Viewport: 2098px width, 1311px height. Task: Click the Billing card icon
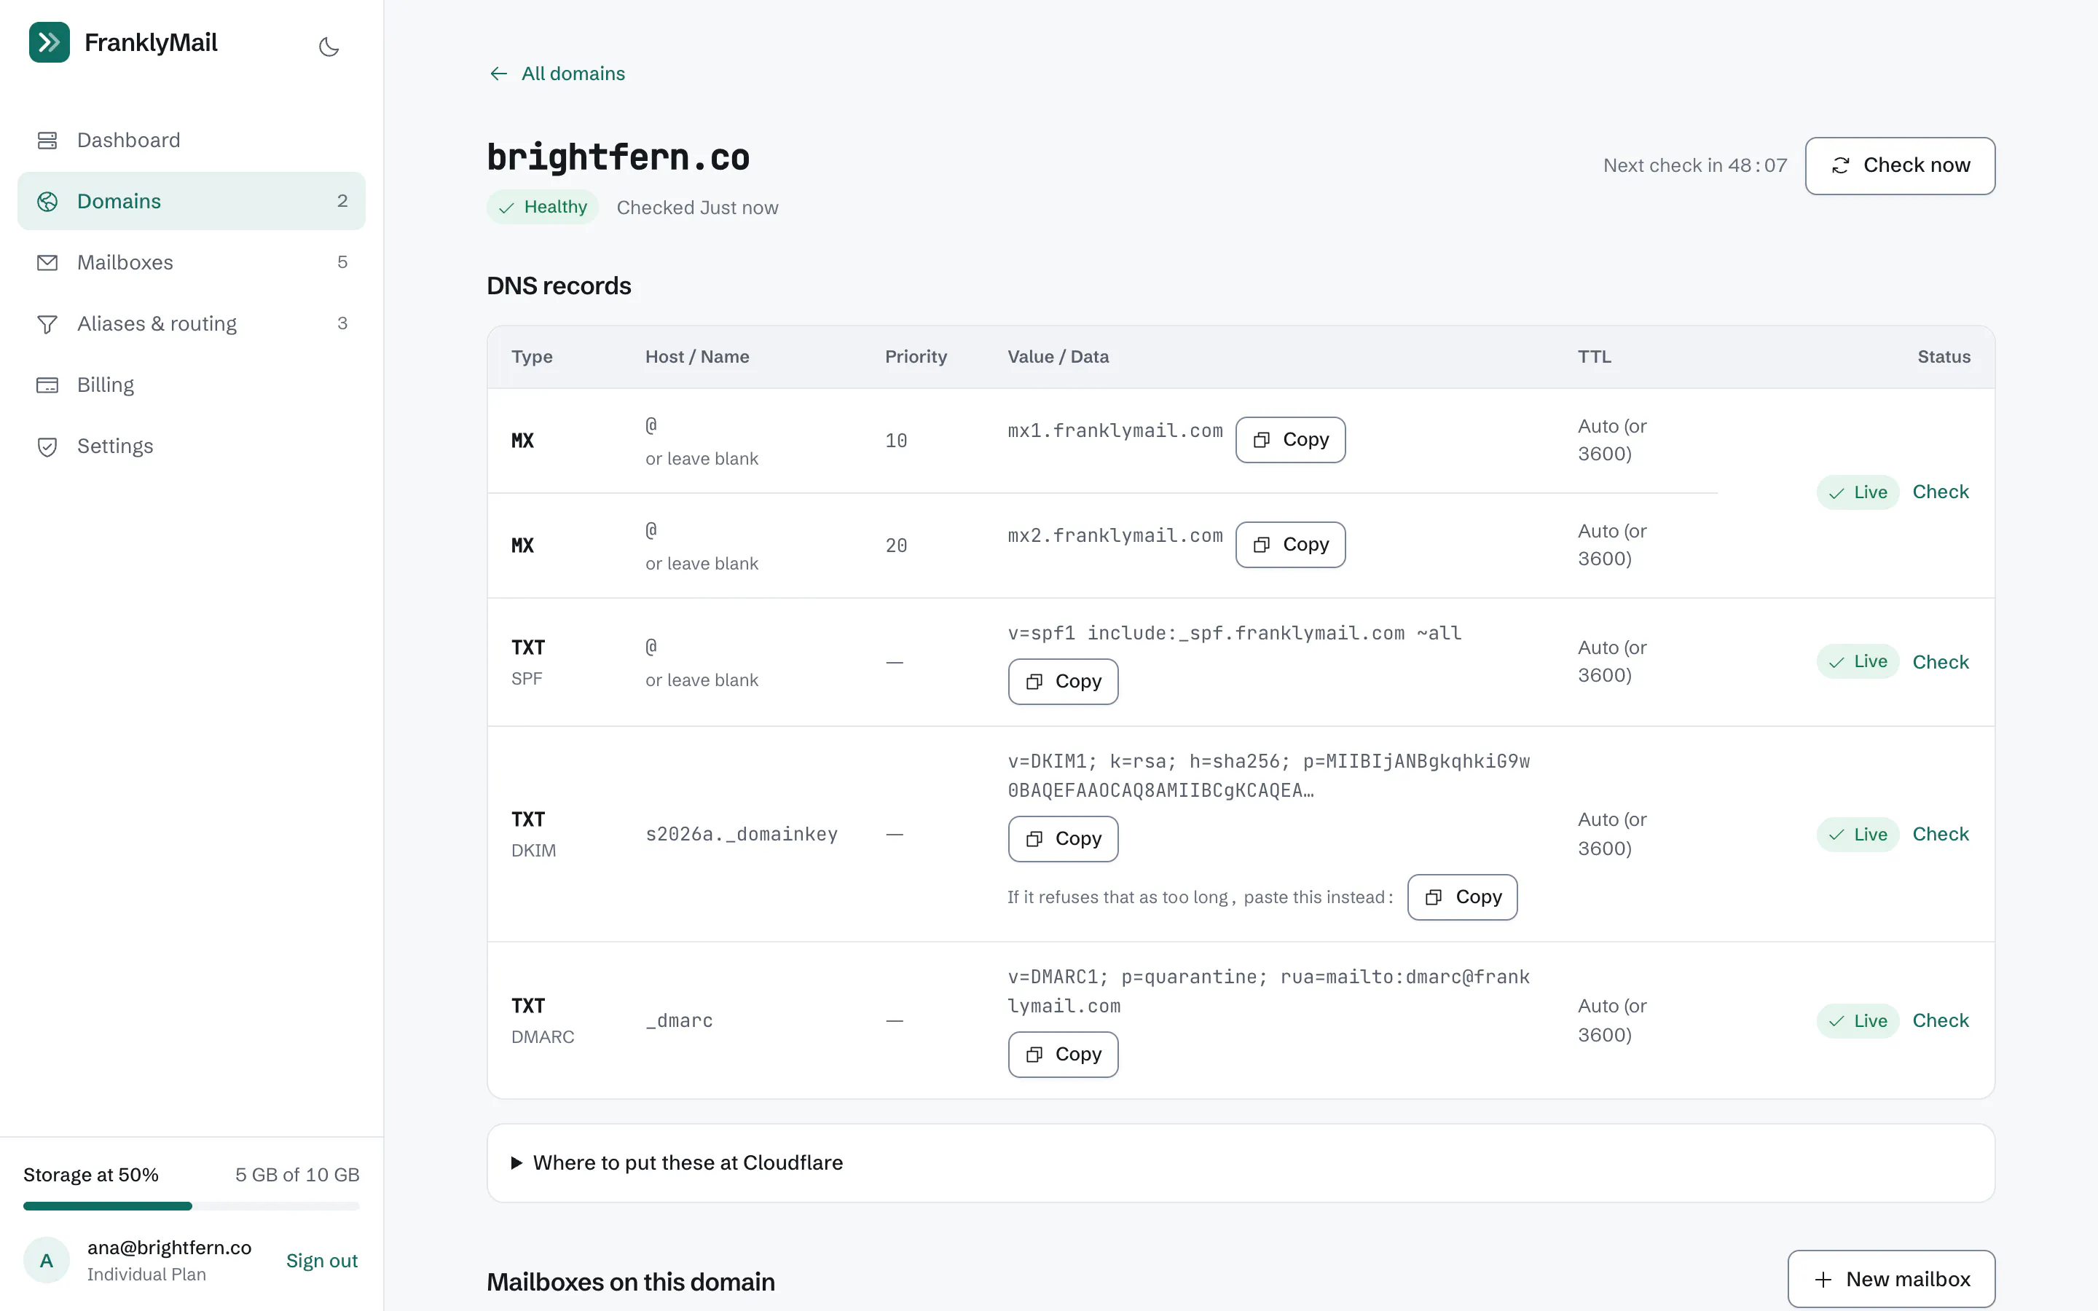point(47,385)
